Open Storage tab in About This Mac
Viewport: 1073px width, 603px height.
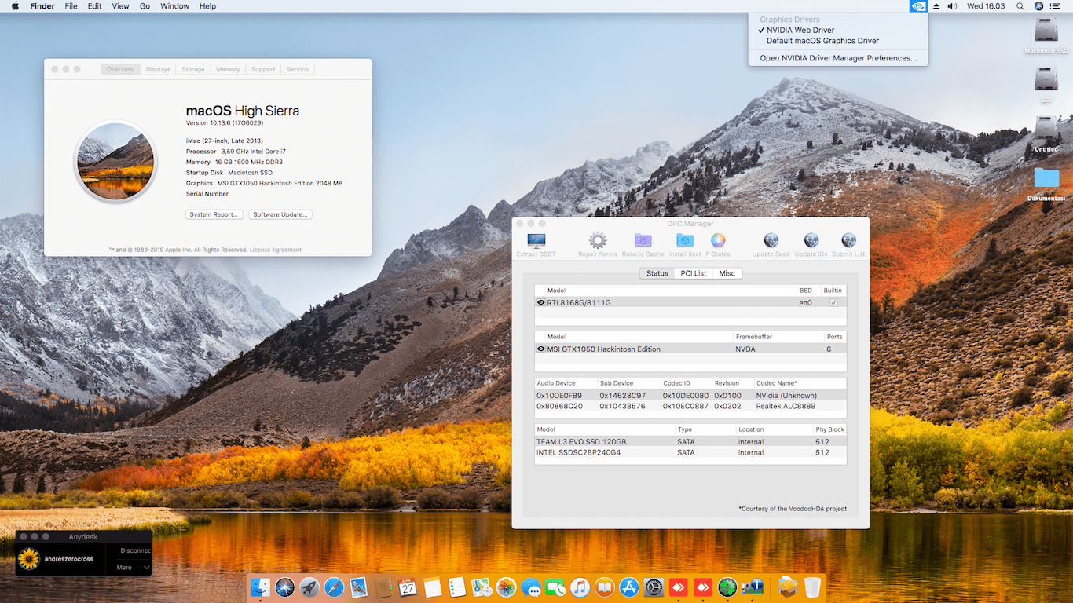tap(193, 69)
